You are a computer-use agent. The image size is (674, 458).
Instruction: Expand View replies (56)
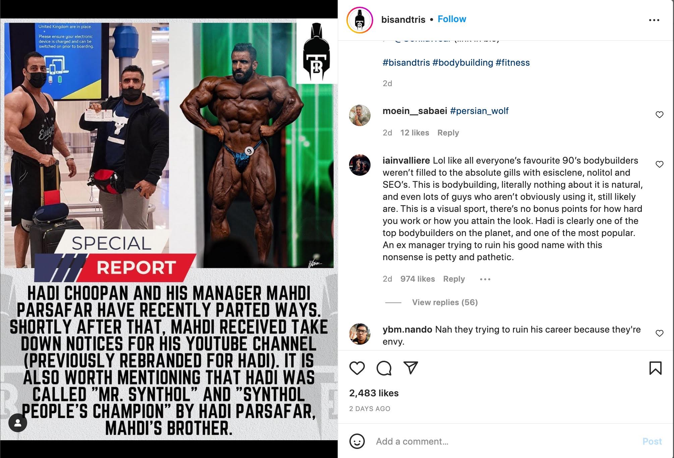445,302
